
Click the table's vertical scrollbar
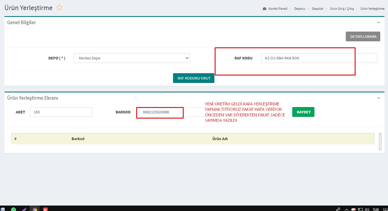tap(380, 141)
